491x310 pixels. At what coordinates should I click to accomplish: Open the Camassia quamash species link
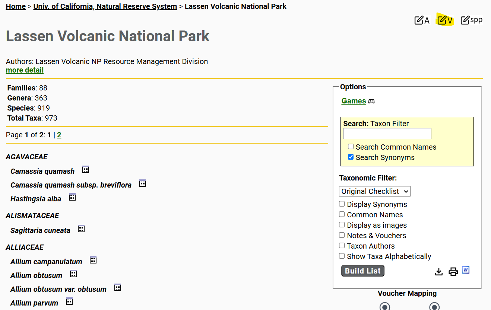click(42, 171)
